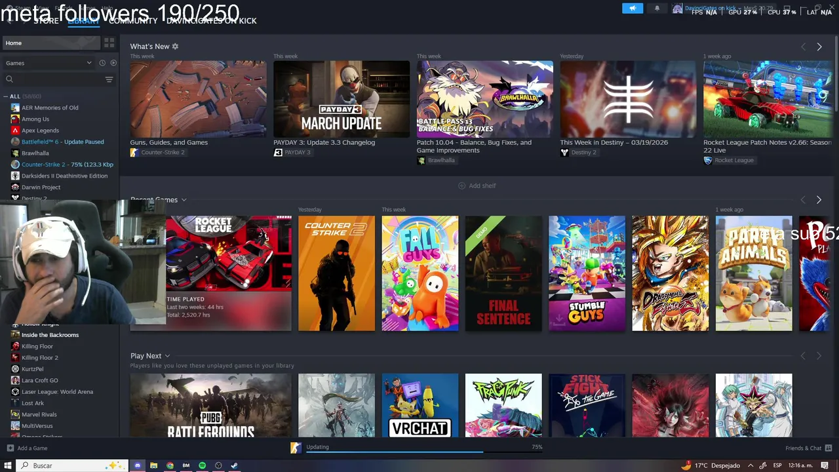Toggle the ready-to-play filter icon
839x472 pixels.
113,63
